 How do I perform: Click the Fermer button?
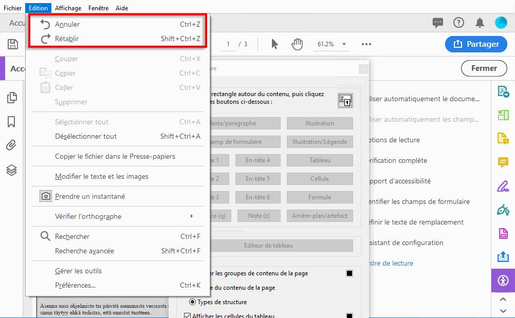484,68
